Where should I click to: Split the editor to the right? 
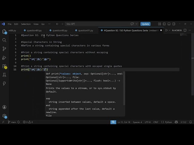tap(185, 30)
